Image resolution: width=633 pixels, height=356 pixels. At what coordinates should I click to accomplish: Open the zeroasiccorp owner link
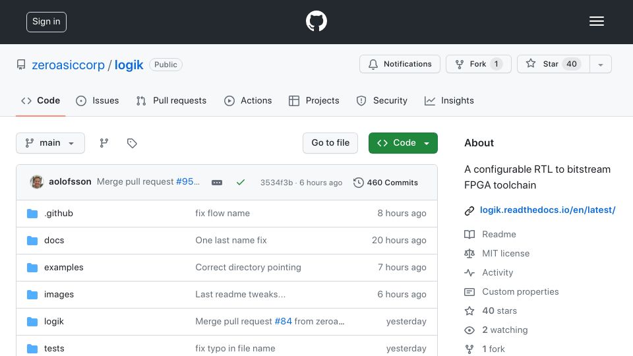click(68, 65)
